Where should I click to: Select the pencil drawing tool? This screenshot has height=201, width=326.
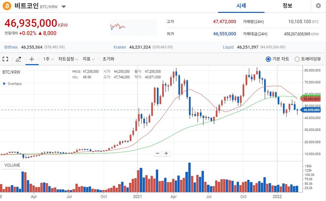tap(18, 59)
